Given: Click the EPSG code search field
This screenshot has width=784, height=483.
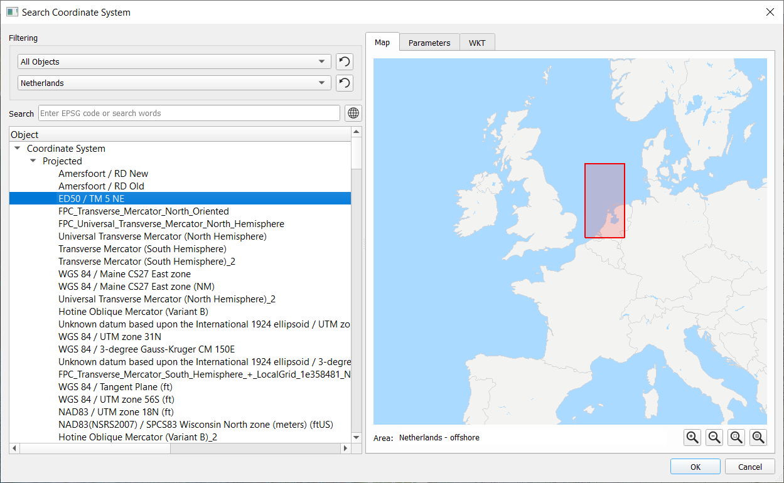Looking at the screenshot, I should [189, 113].
